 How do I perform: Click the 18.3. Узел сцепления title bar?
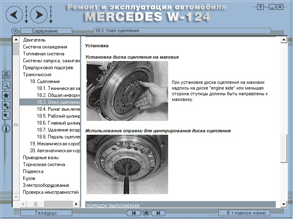point(182,31)
